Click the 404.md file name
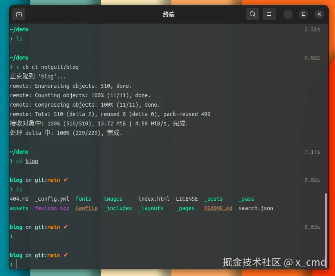This screenshot has height=276, width=335. click(19, 199)
